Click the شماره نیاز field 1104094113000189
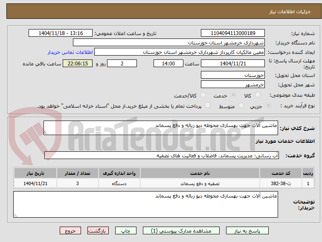The image size is (322, 242). 233,33
